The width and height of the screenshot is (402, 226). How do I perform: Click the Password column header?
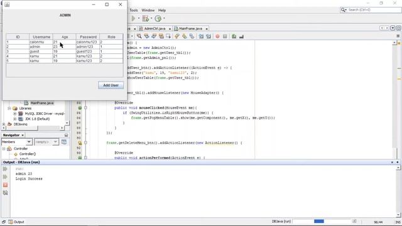click(x=88, y=37)
